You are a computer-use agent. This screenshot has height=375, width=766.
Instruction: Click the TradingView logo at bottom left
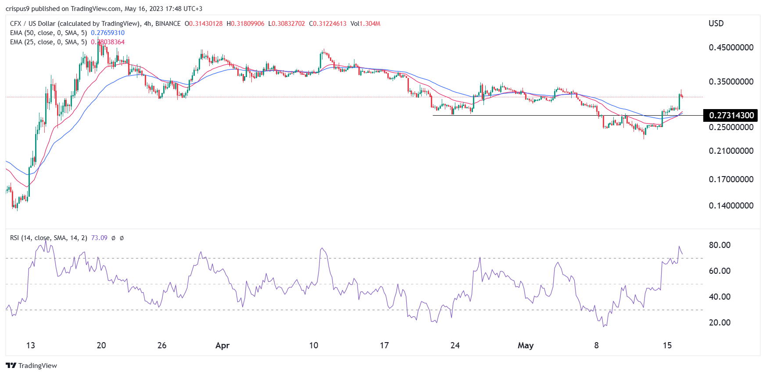pos(31,365)
